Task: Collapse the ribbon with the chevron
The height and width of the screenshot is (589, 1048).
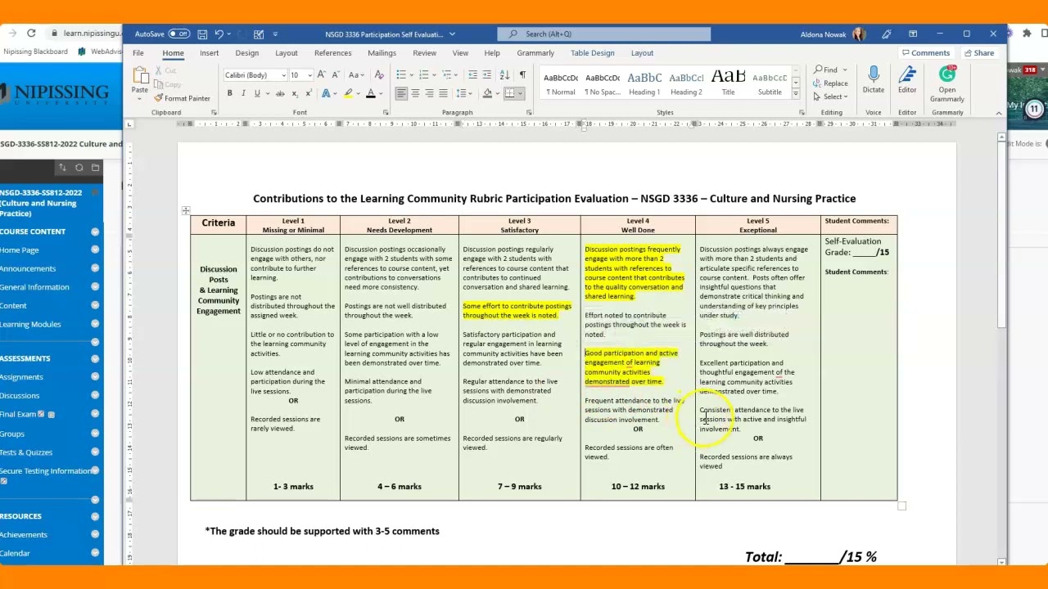Action: point(999,113)
